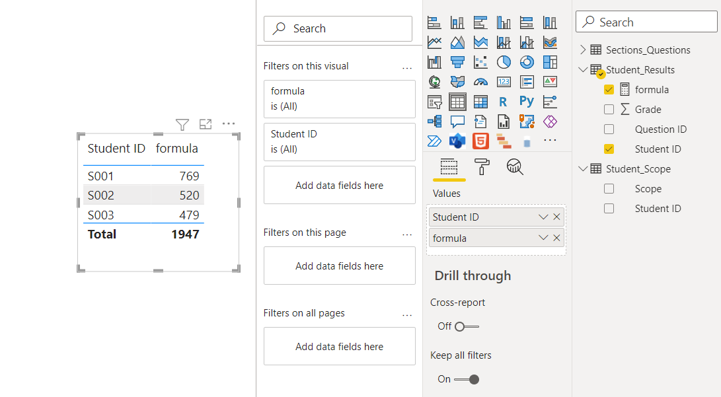721x397 pixels.
Task: Turn off the Keep all filters toggle
Action: (467, 379)
